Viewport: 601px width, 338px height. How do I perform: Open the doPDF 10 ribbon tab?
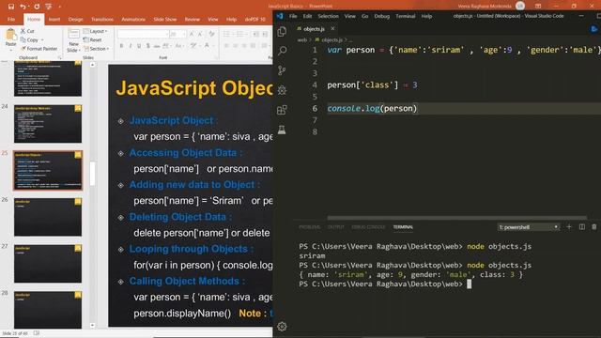point(254,19)
